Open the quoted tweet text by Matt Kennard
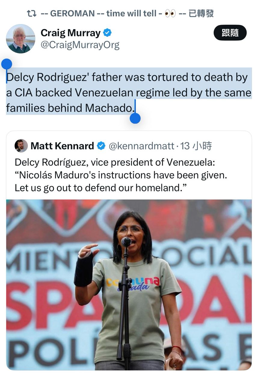The image size is (258, 385). tap(120, 175)
